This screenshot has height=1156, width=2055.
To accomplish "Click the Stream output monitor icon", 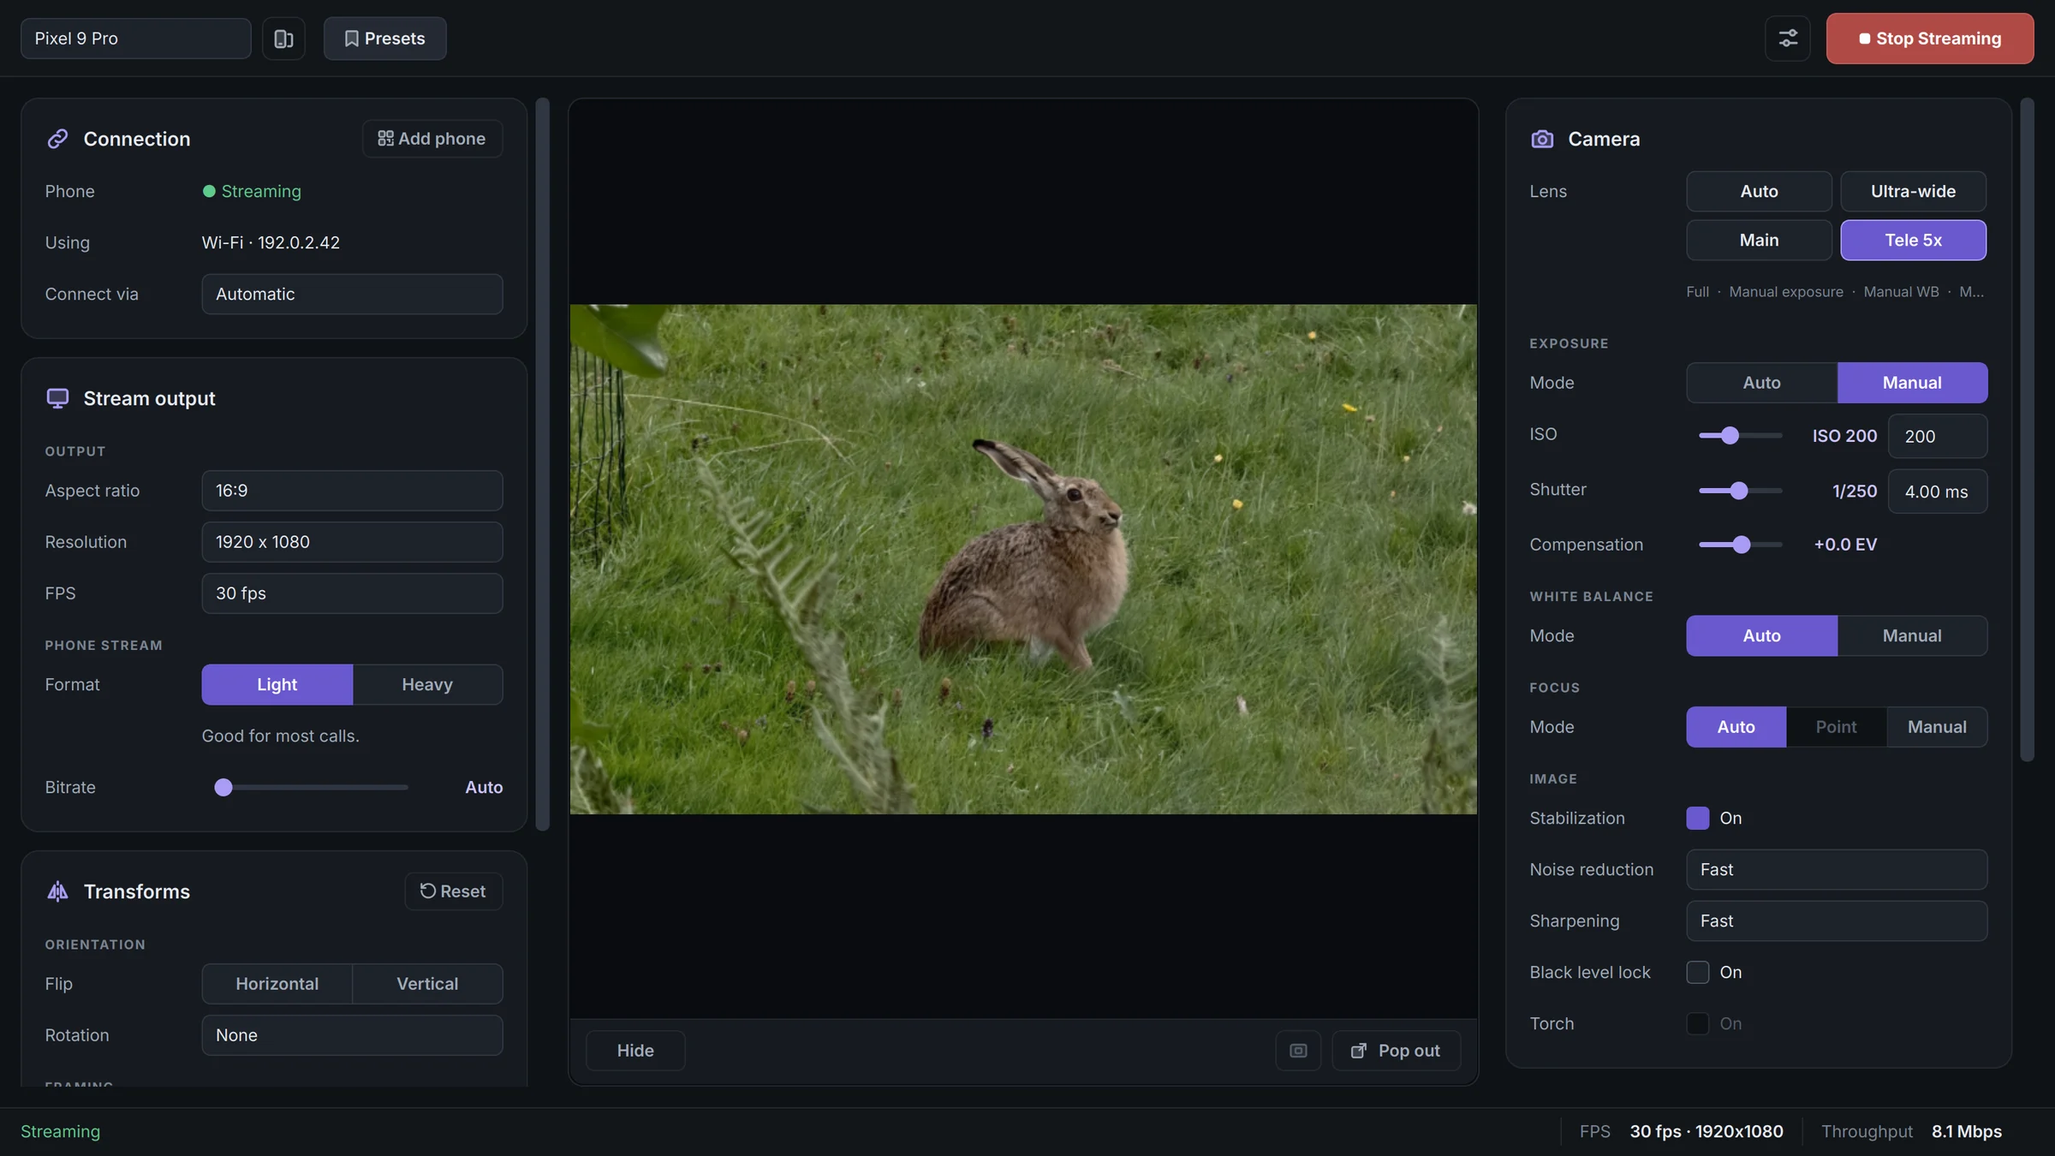I will tap(57, 398).
